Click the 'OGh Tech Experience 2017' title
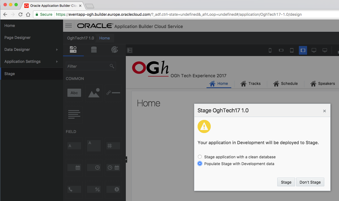Screen dimensions: 339x201 (x=198, y=76)
